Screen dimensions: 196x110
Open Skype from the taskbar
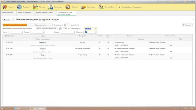point(22,108)
